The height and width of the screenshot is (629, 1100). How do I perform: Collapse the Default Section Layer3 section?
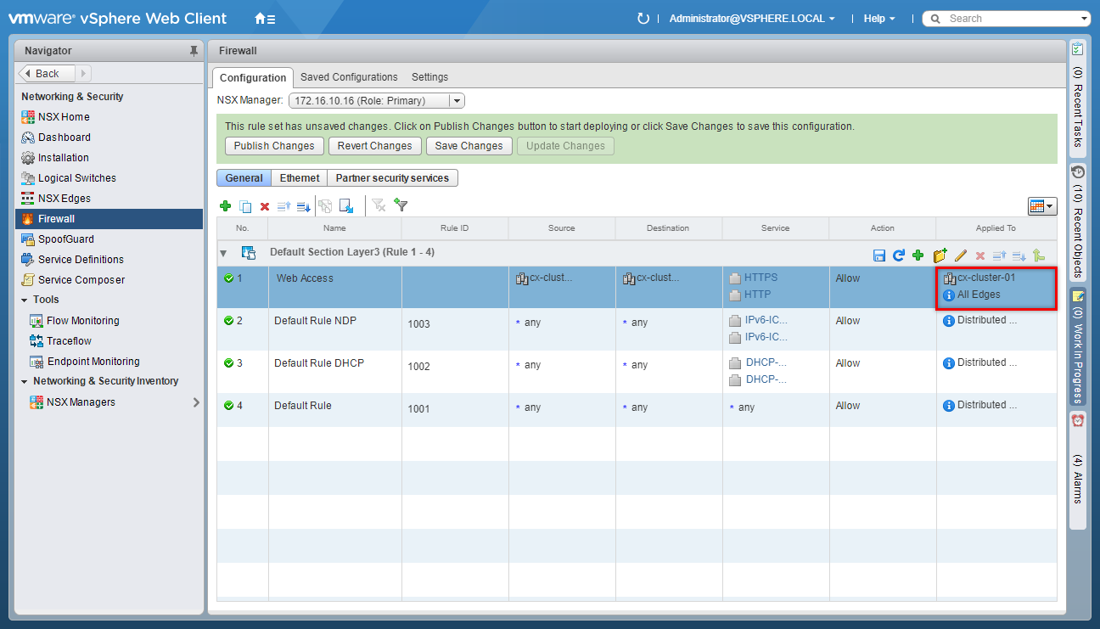[x=223, y=253]
